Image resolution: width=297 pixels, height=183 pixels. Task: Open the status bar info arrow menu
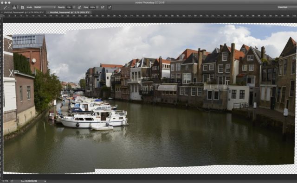point(45,181)
